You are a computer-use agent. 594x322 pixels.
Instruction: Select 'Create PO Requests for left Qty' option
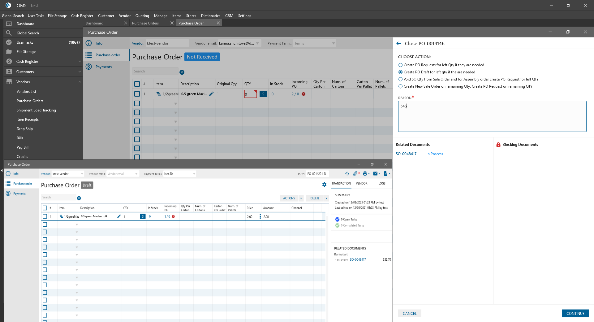[x=401, y=65]
